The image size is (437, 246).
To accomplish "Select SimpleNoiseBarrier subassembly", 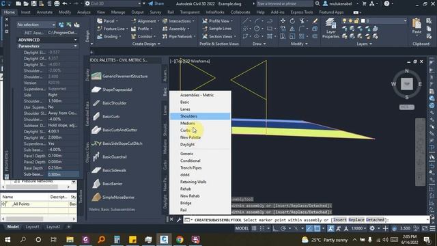I will tap(113, 197).
